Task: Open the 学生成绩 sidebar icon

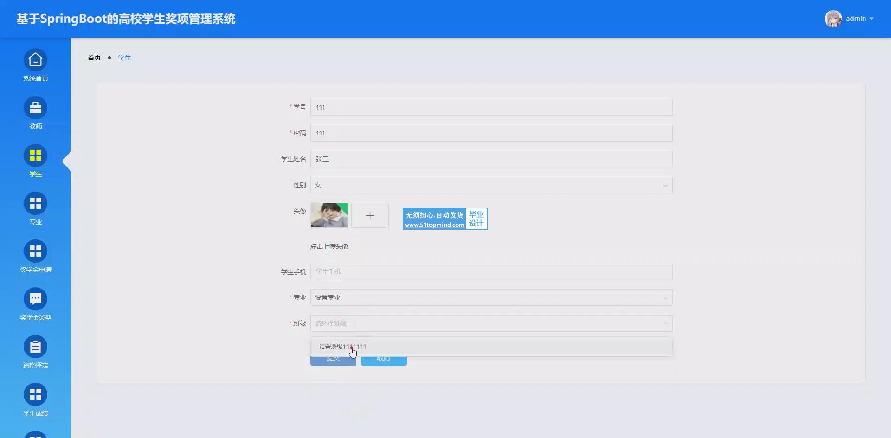Action: point(35,395)
